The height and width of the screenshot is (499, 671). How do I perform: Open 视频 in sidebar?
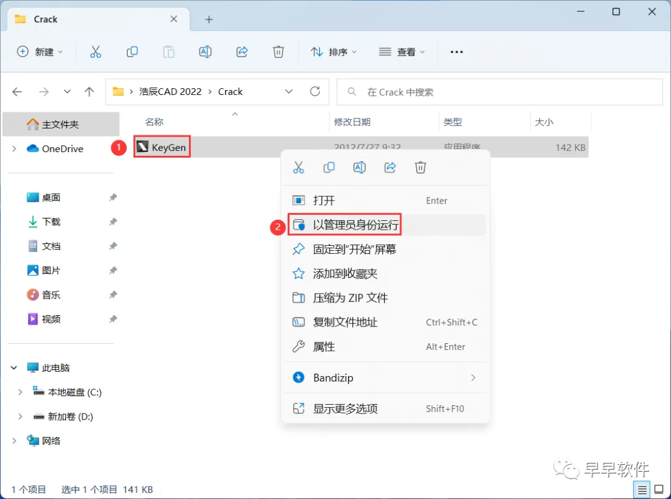pyautogui.click(x=51, y=320)
